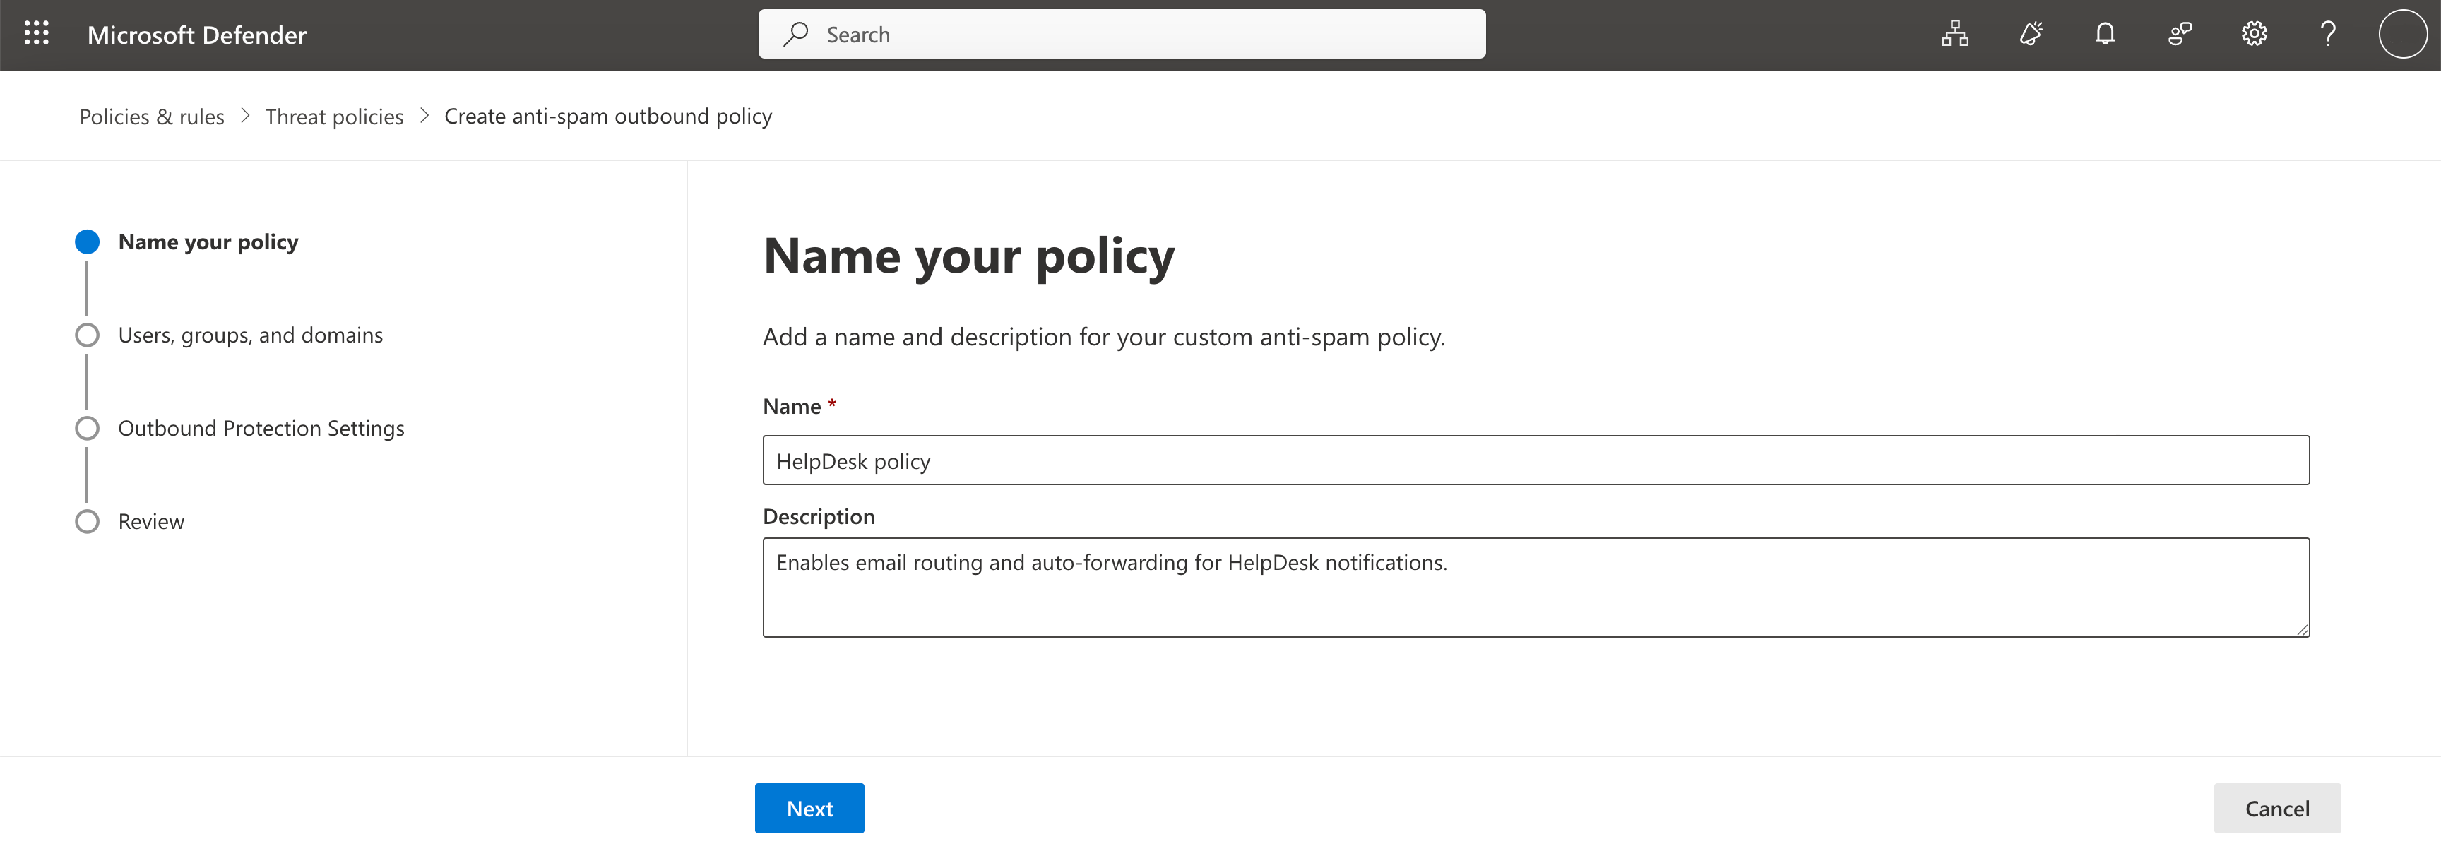Screen dimensions: 2441x851
Task: Open the What's new megaphone icon
Action: [2030, 34]
